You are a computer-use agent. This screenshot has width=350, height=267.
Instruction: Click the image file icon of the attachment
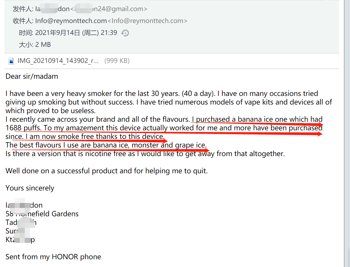point(11,61)
